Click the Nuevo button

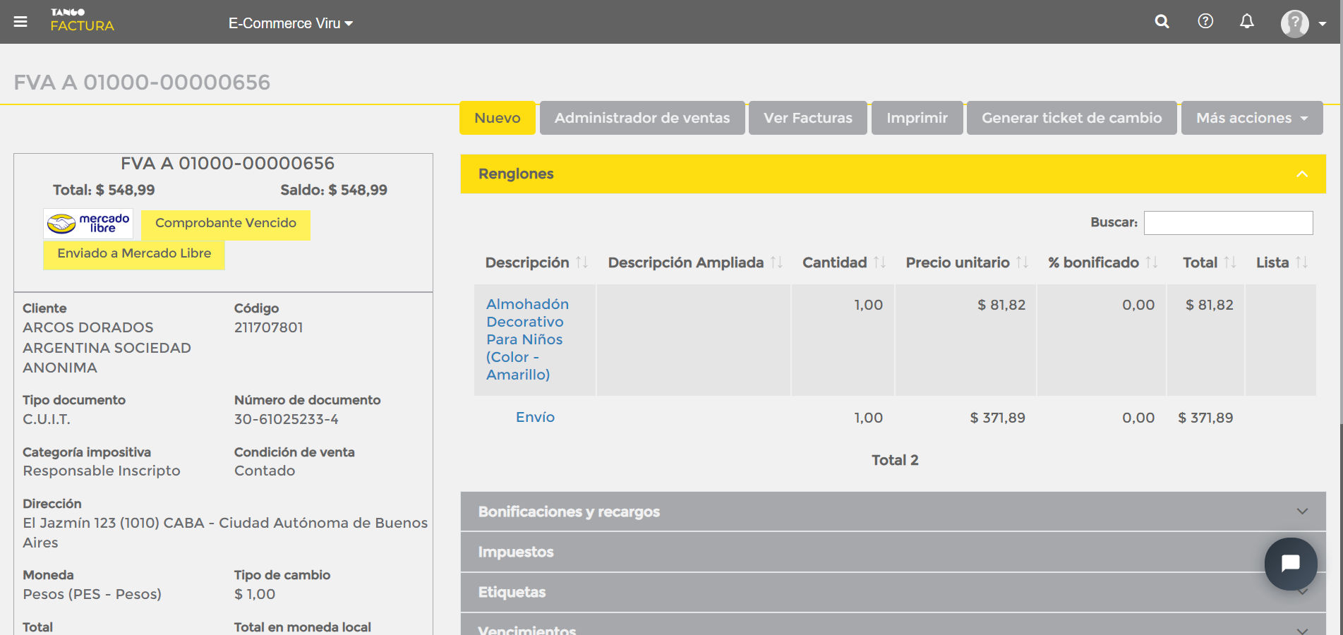[498, 118]
